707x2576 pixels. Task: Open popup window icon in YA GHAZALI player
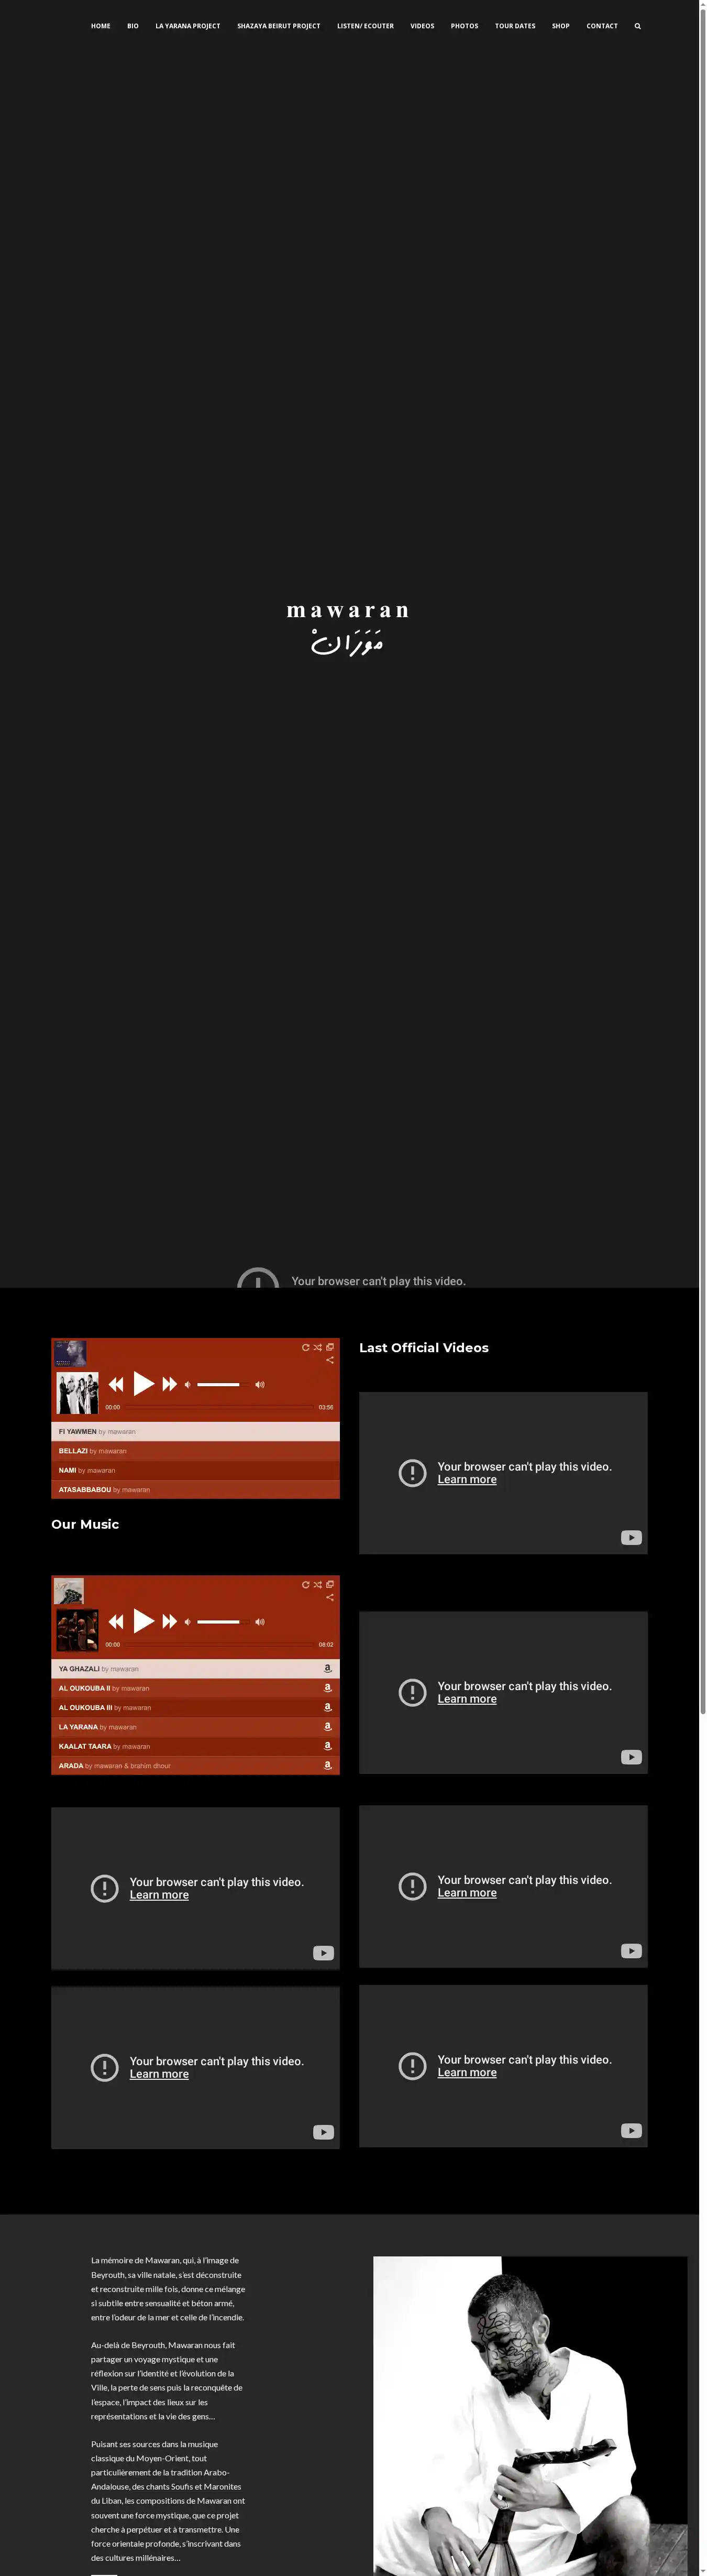click(330, 1584)
